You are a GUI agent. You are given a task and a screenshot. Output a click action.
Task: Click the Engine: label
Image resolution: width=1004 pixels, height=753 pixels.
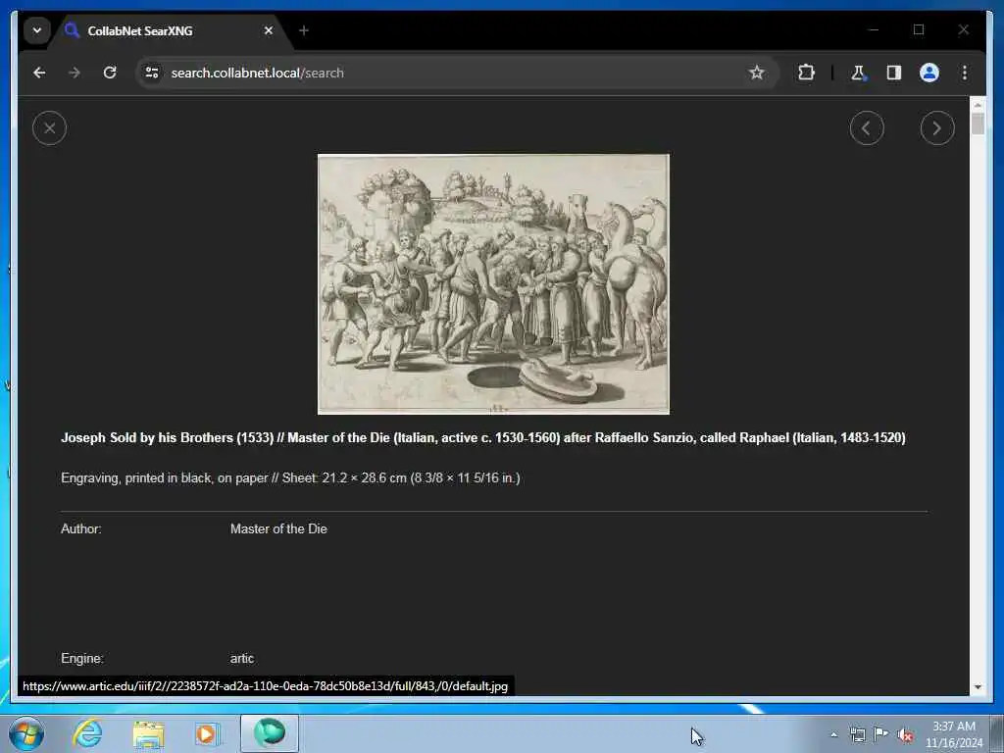tap(82, 658)
